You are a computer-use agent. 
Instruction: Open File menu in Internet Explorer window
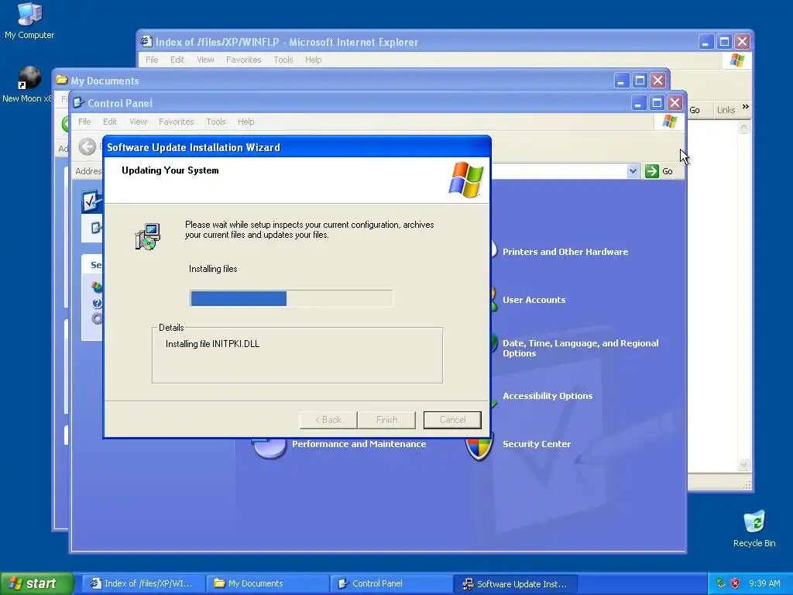click(x=152, y=60)
